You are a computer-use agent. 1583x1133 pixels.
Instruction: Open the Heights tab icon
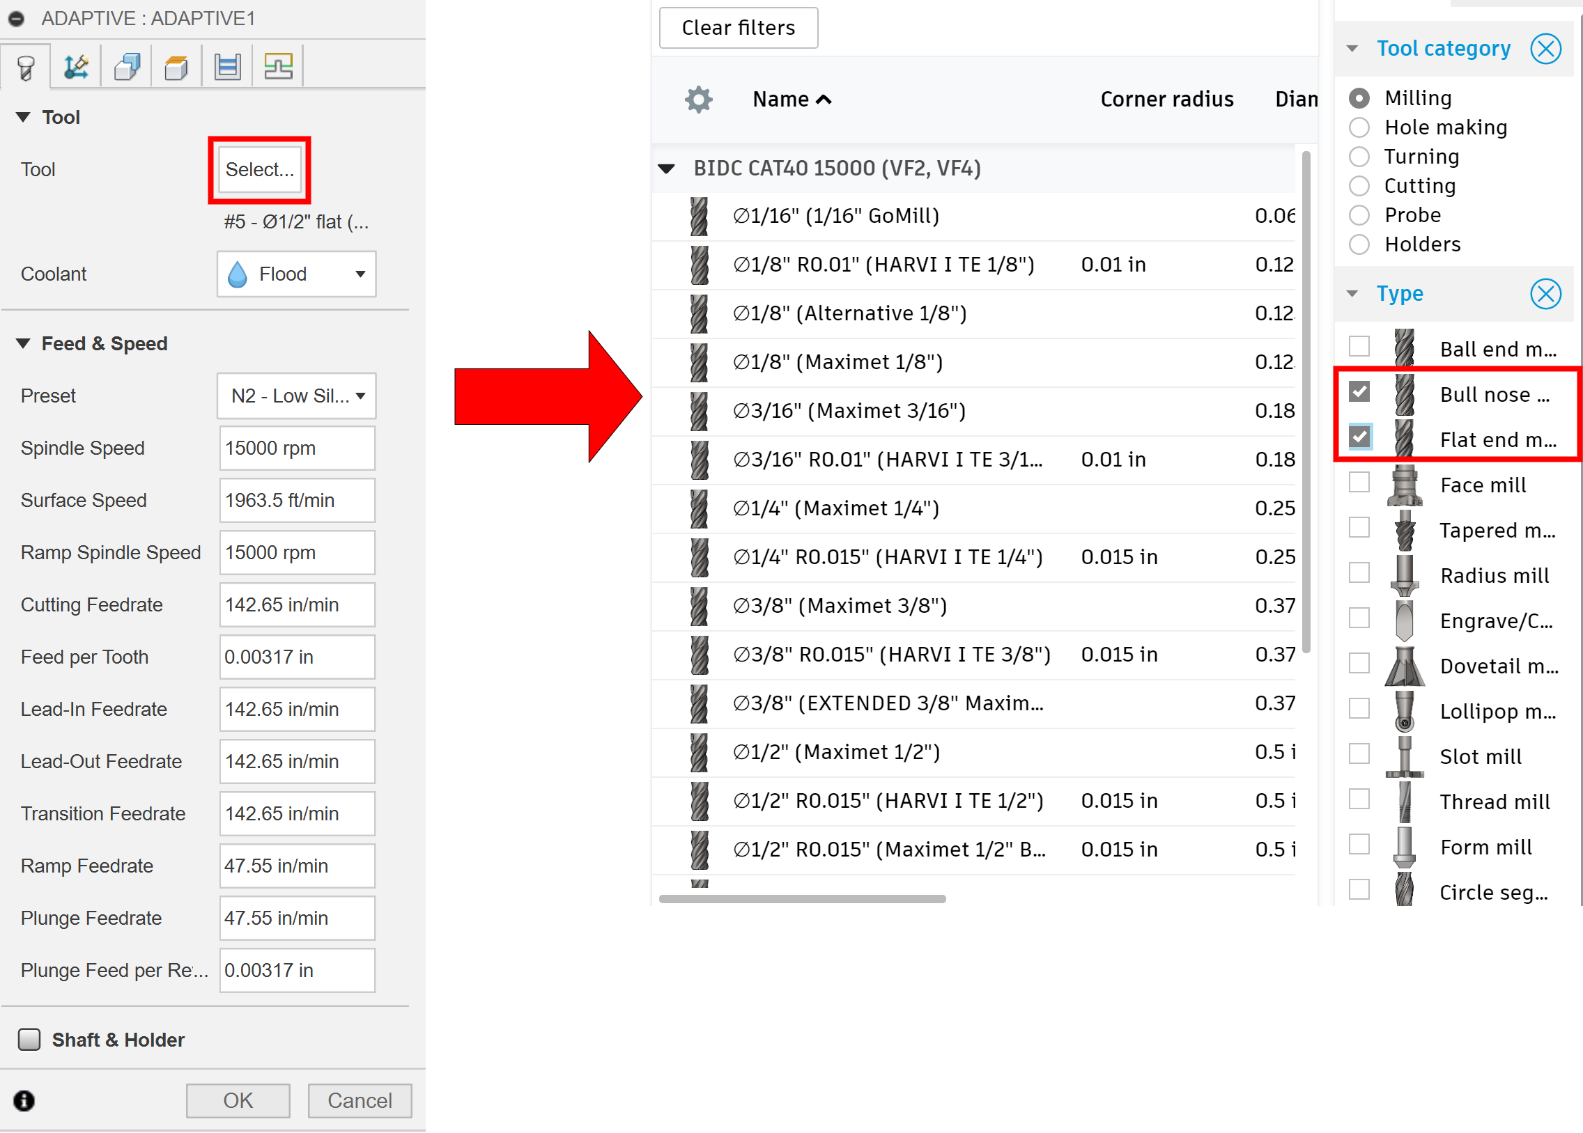coord(176,67)
